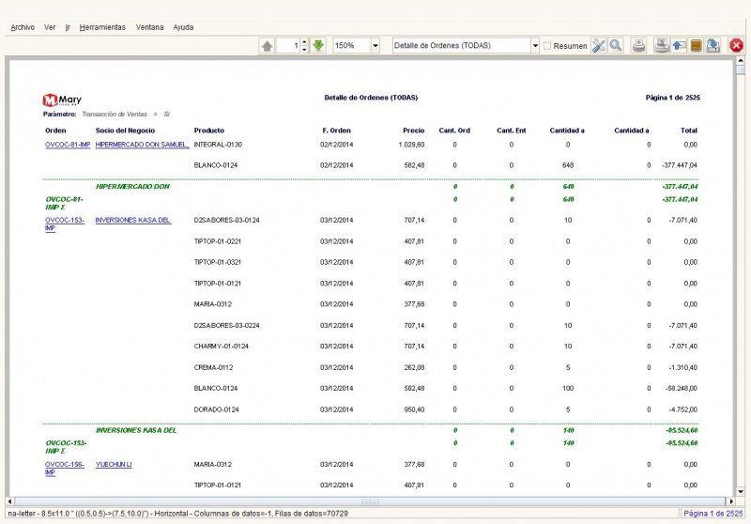Click the Precio column header

414,131
